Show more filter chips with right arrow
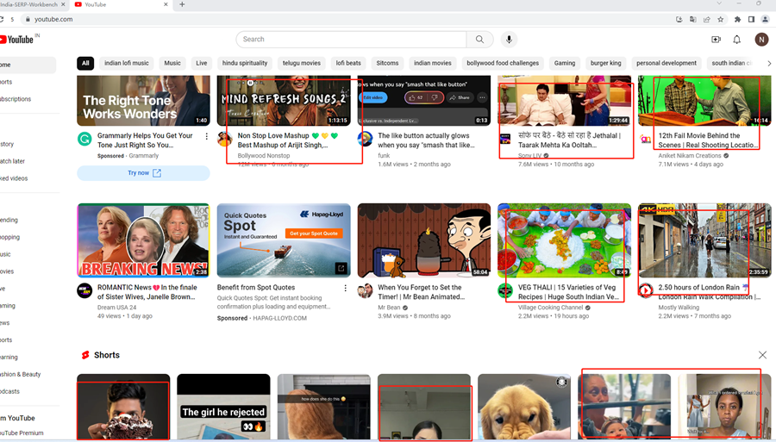Image resolution: width=776 pixels, height=442 pixels. pos(768,63)
